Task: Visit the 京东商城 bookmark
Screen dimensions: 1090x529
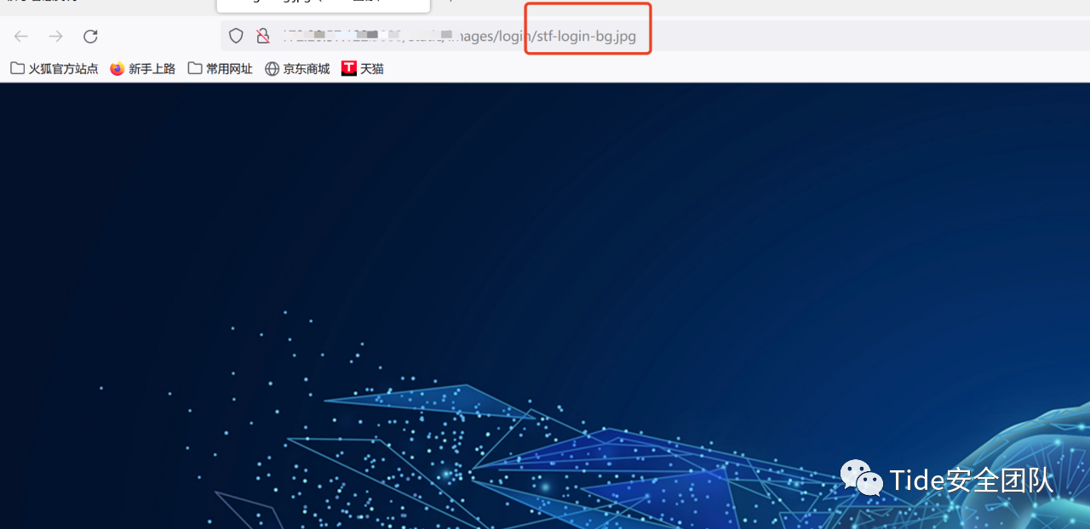Action: [297, 69]
